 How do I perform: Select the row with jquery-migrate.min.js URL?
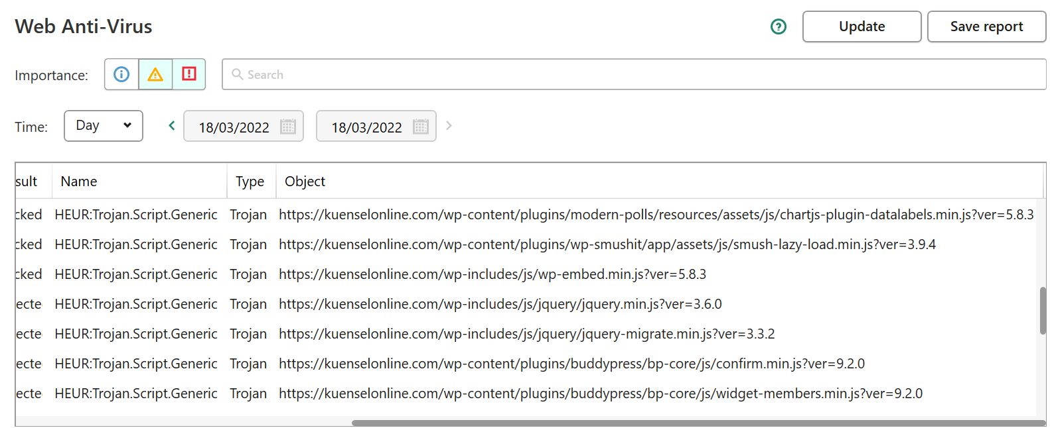[x=526, y=334]
